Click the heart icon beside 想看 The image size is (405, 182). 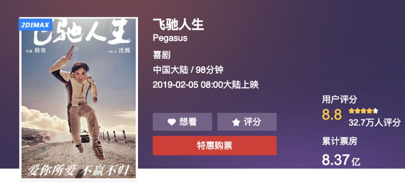point(171,122)
